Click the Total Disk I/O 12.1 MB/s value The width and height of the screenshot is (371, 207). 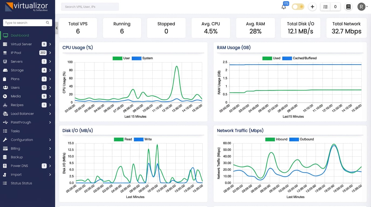tap(301, 31)
